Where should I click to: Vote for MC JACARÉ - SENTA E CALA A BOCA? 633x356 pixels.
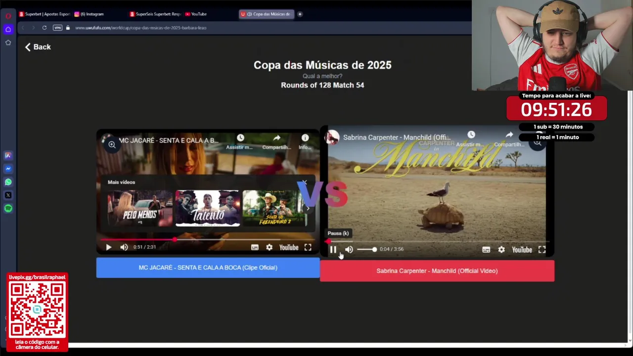point(208,267)
